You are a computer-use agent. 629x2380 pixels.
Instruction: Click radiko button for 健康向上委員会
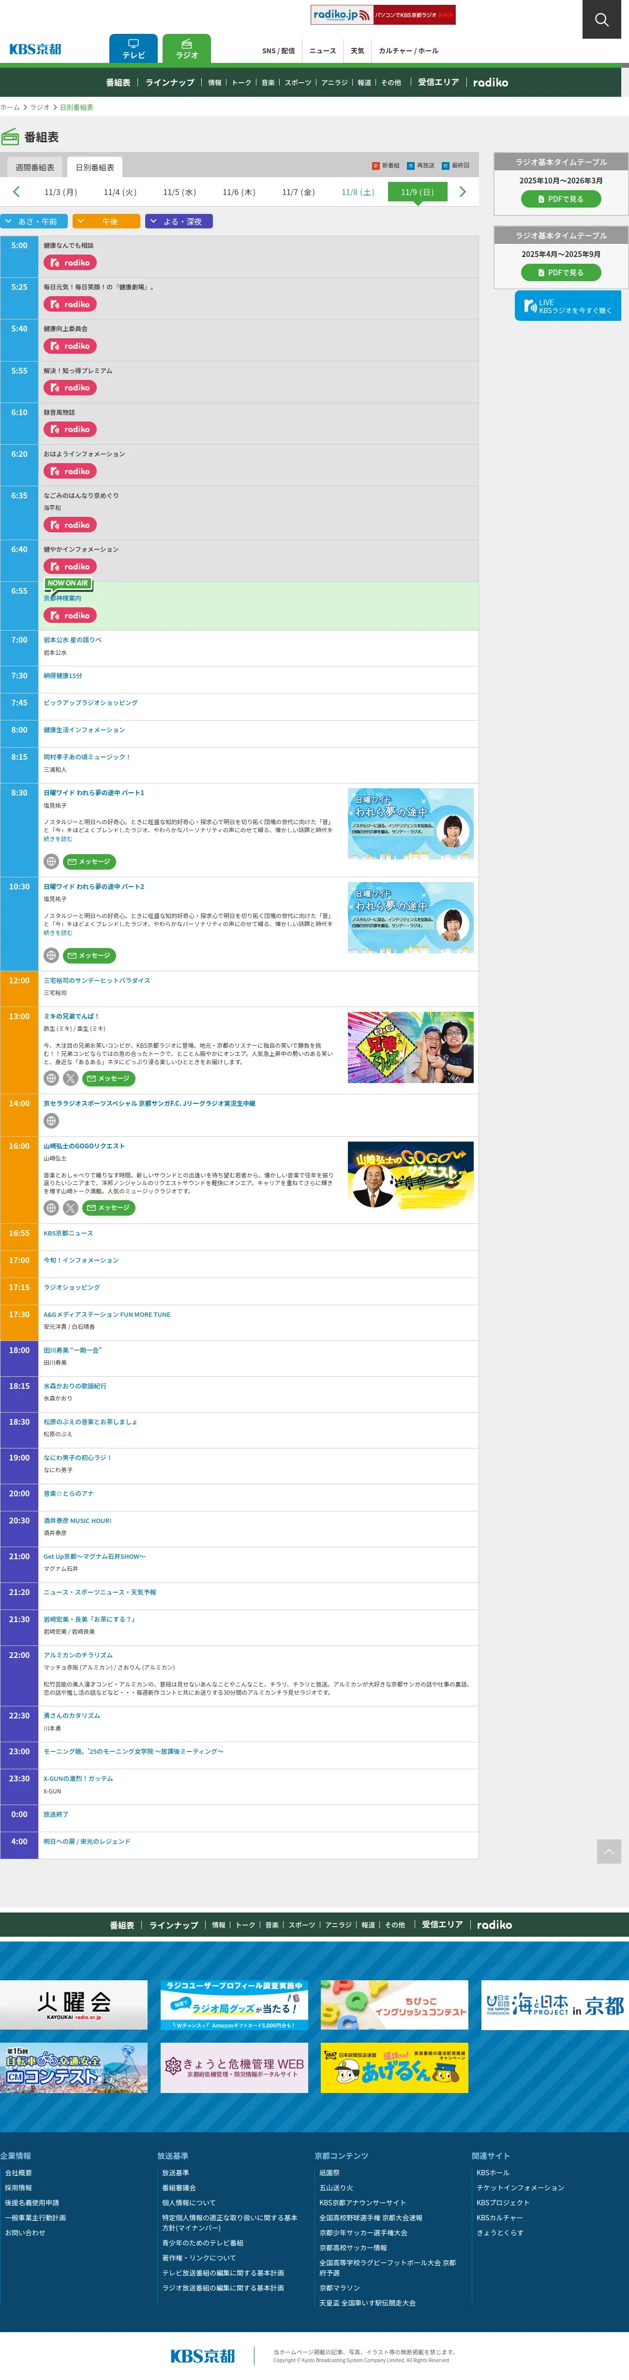pos(70,346)
